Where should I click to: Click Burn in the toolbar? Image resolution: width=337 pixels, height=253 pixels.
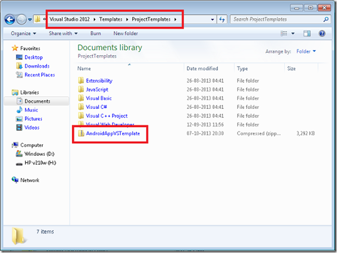click(96, 34)
